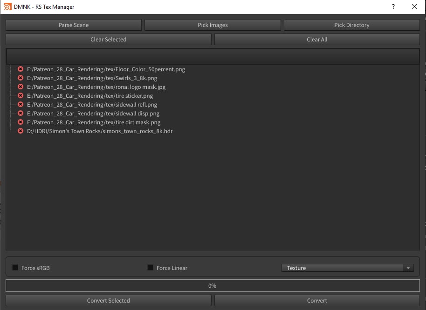
Task: Click the Convert button
Action: (317, 301)
